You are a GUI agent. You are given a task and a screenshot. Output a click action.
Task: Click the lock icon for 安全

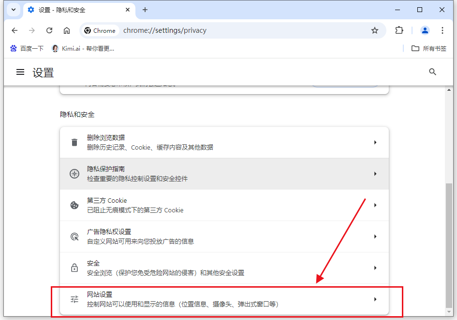(x=74, y=268)
